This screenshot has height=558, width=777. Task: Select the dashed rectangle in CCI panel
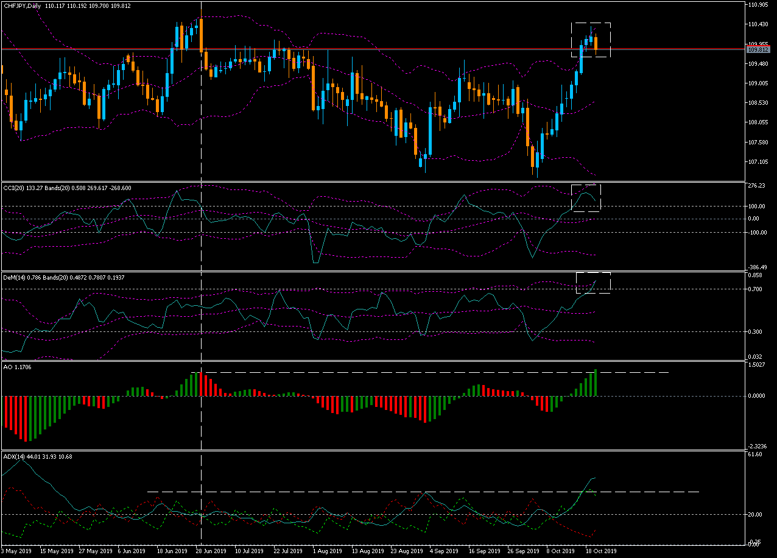586,197
